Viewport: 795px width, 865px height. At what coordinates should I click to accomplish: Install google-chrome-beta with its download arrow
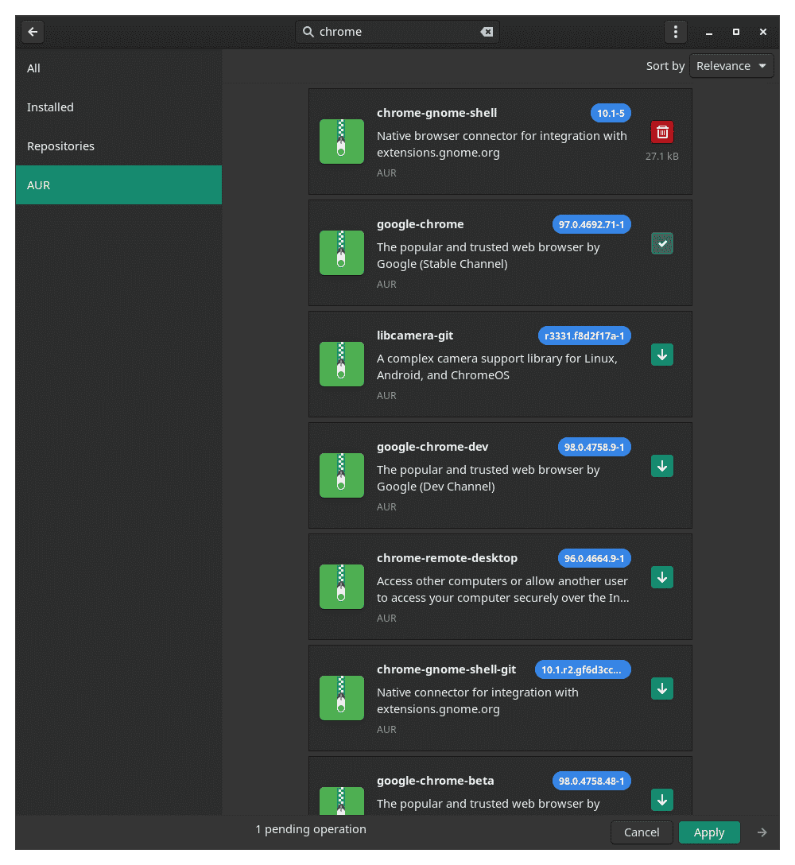(x=662, y=800)
